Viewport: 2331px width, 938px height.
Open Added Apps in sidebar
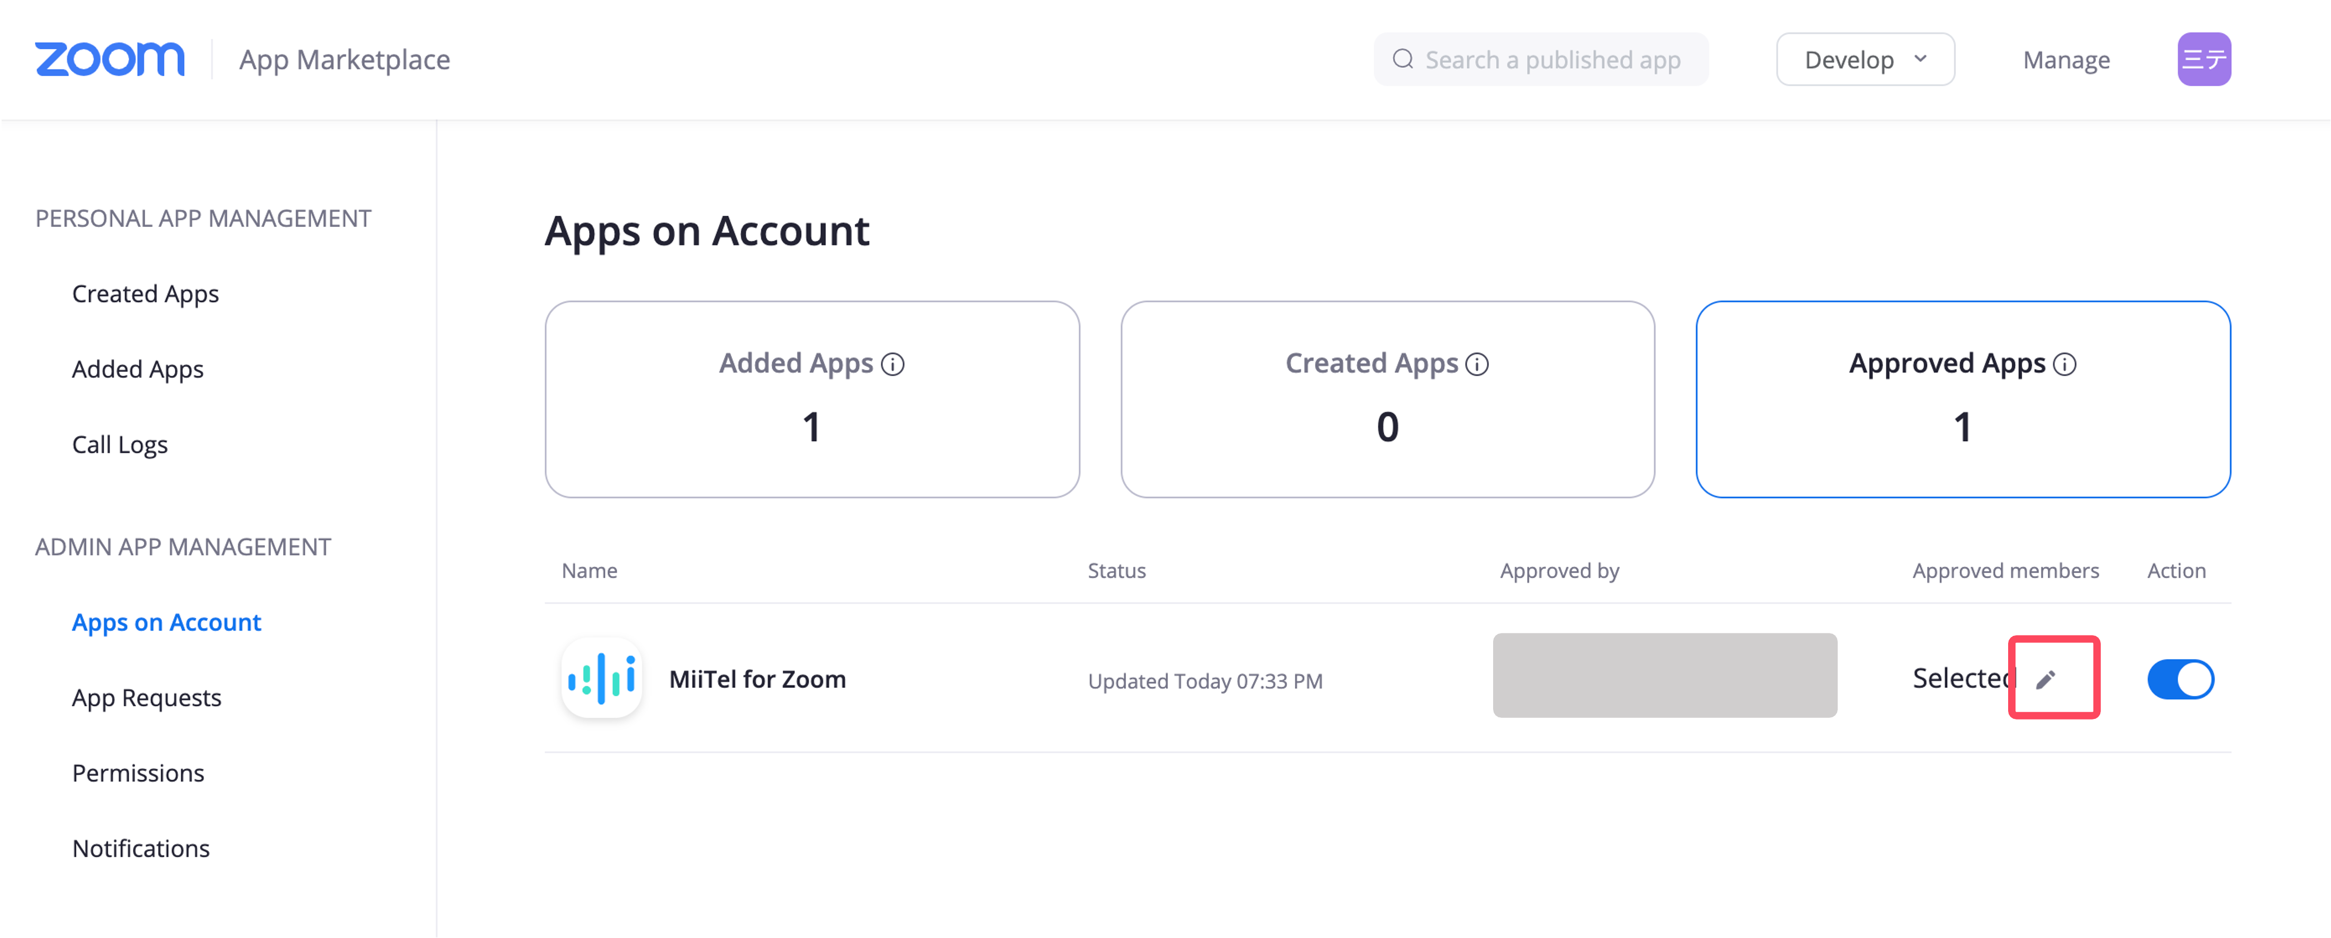tap(138, 369)
